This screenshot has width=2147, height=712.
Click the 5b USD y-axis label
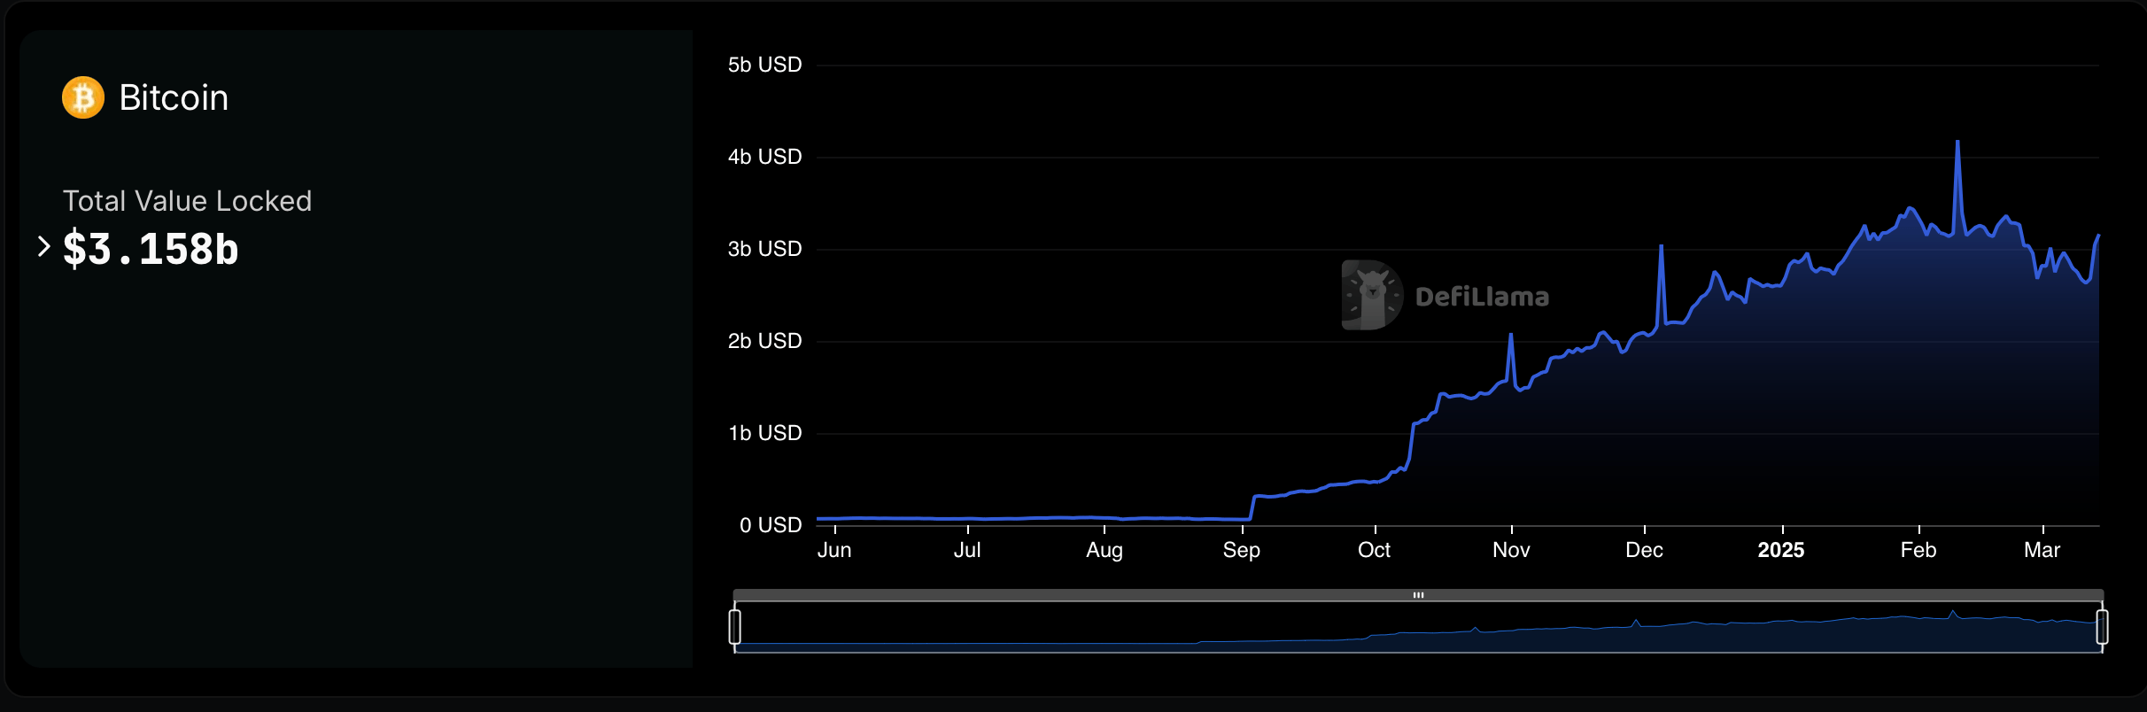coord(764,65)
